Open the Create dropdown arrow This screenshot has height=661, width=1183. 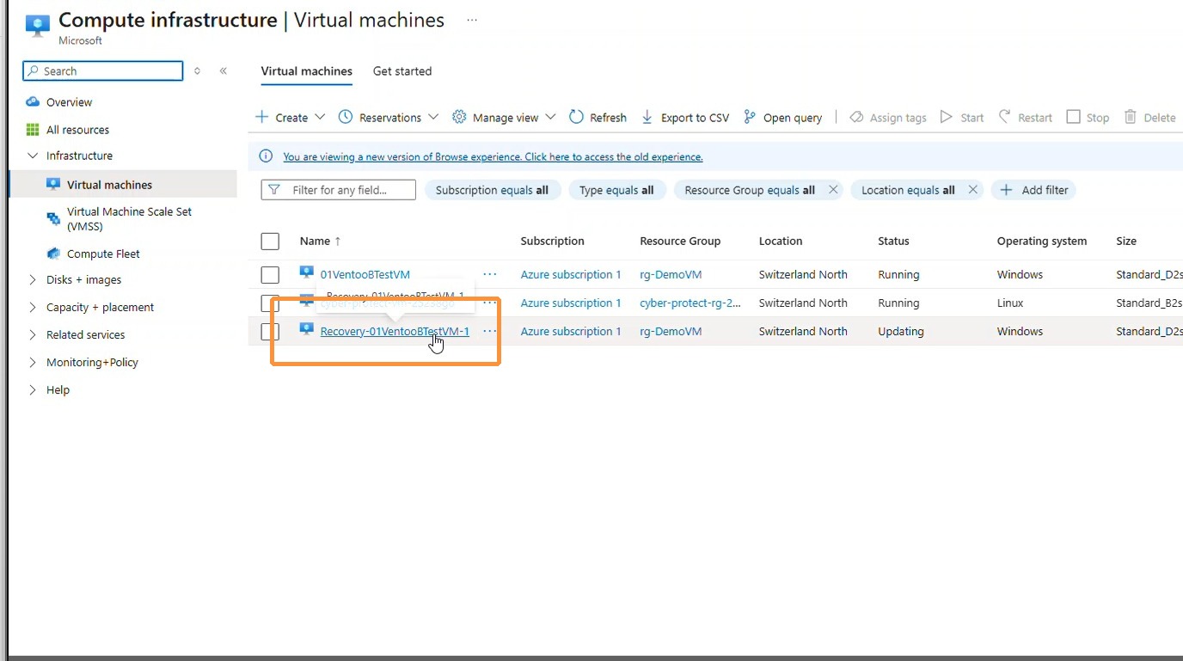point(320,117)
